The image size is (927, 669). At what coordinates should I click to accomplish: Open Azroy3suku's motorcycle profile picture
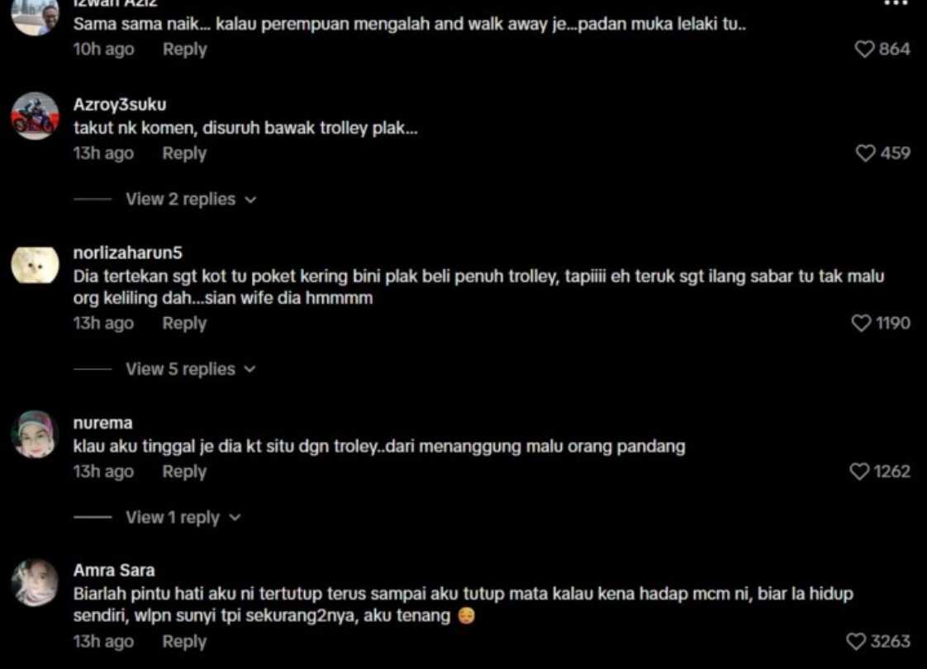(x=35, y=116)
